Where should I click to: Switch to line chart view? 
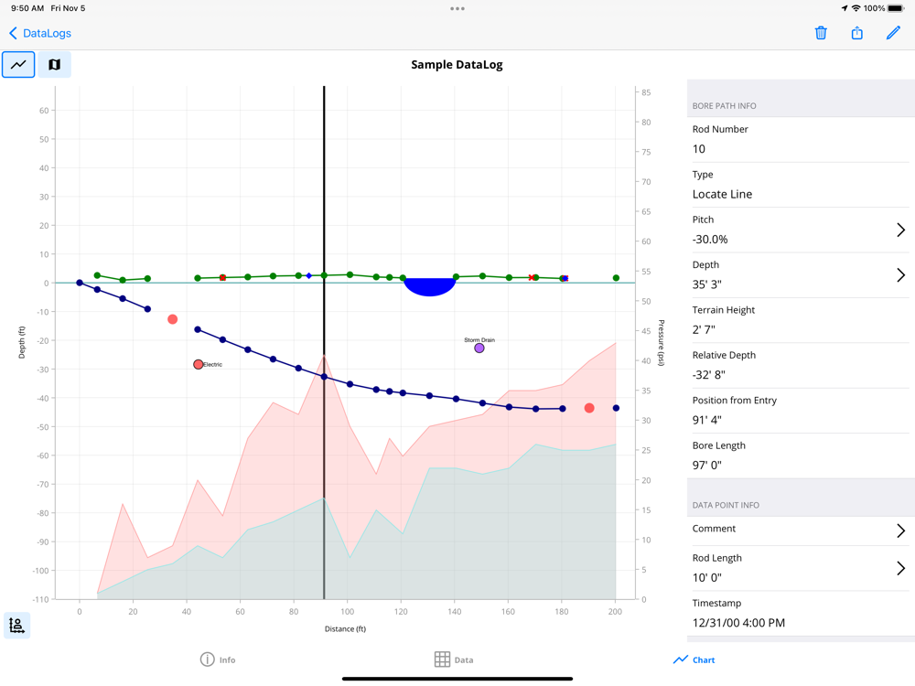point(18,65)
